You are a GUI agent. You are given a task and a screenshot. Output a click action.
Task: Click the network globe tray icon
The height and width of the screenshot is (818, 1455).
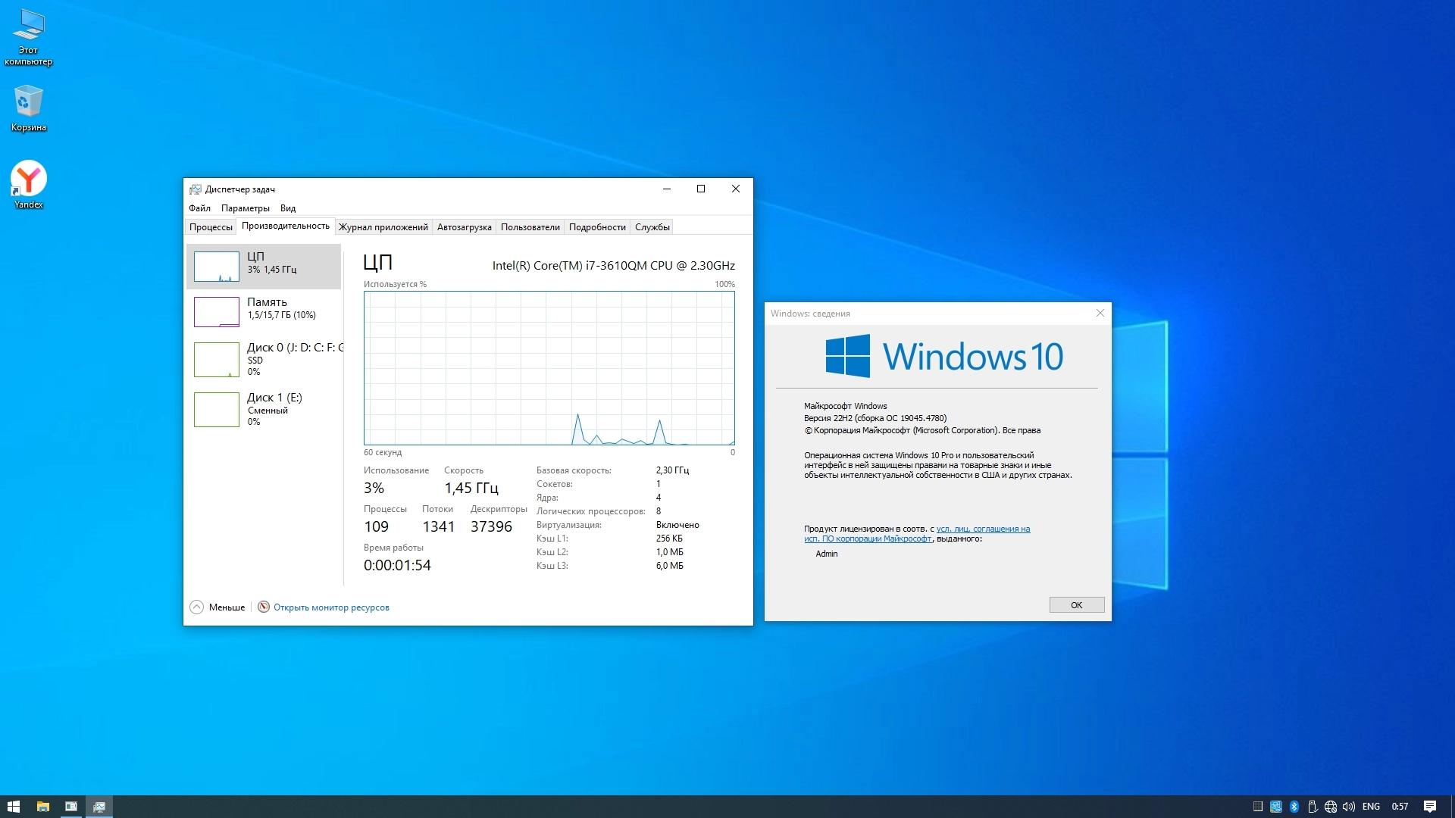pyautogui.click(x=1331, y=807)
